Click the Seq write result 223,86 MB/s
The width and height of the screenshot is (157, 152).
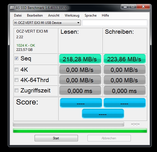[x=125, y=59]
